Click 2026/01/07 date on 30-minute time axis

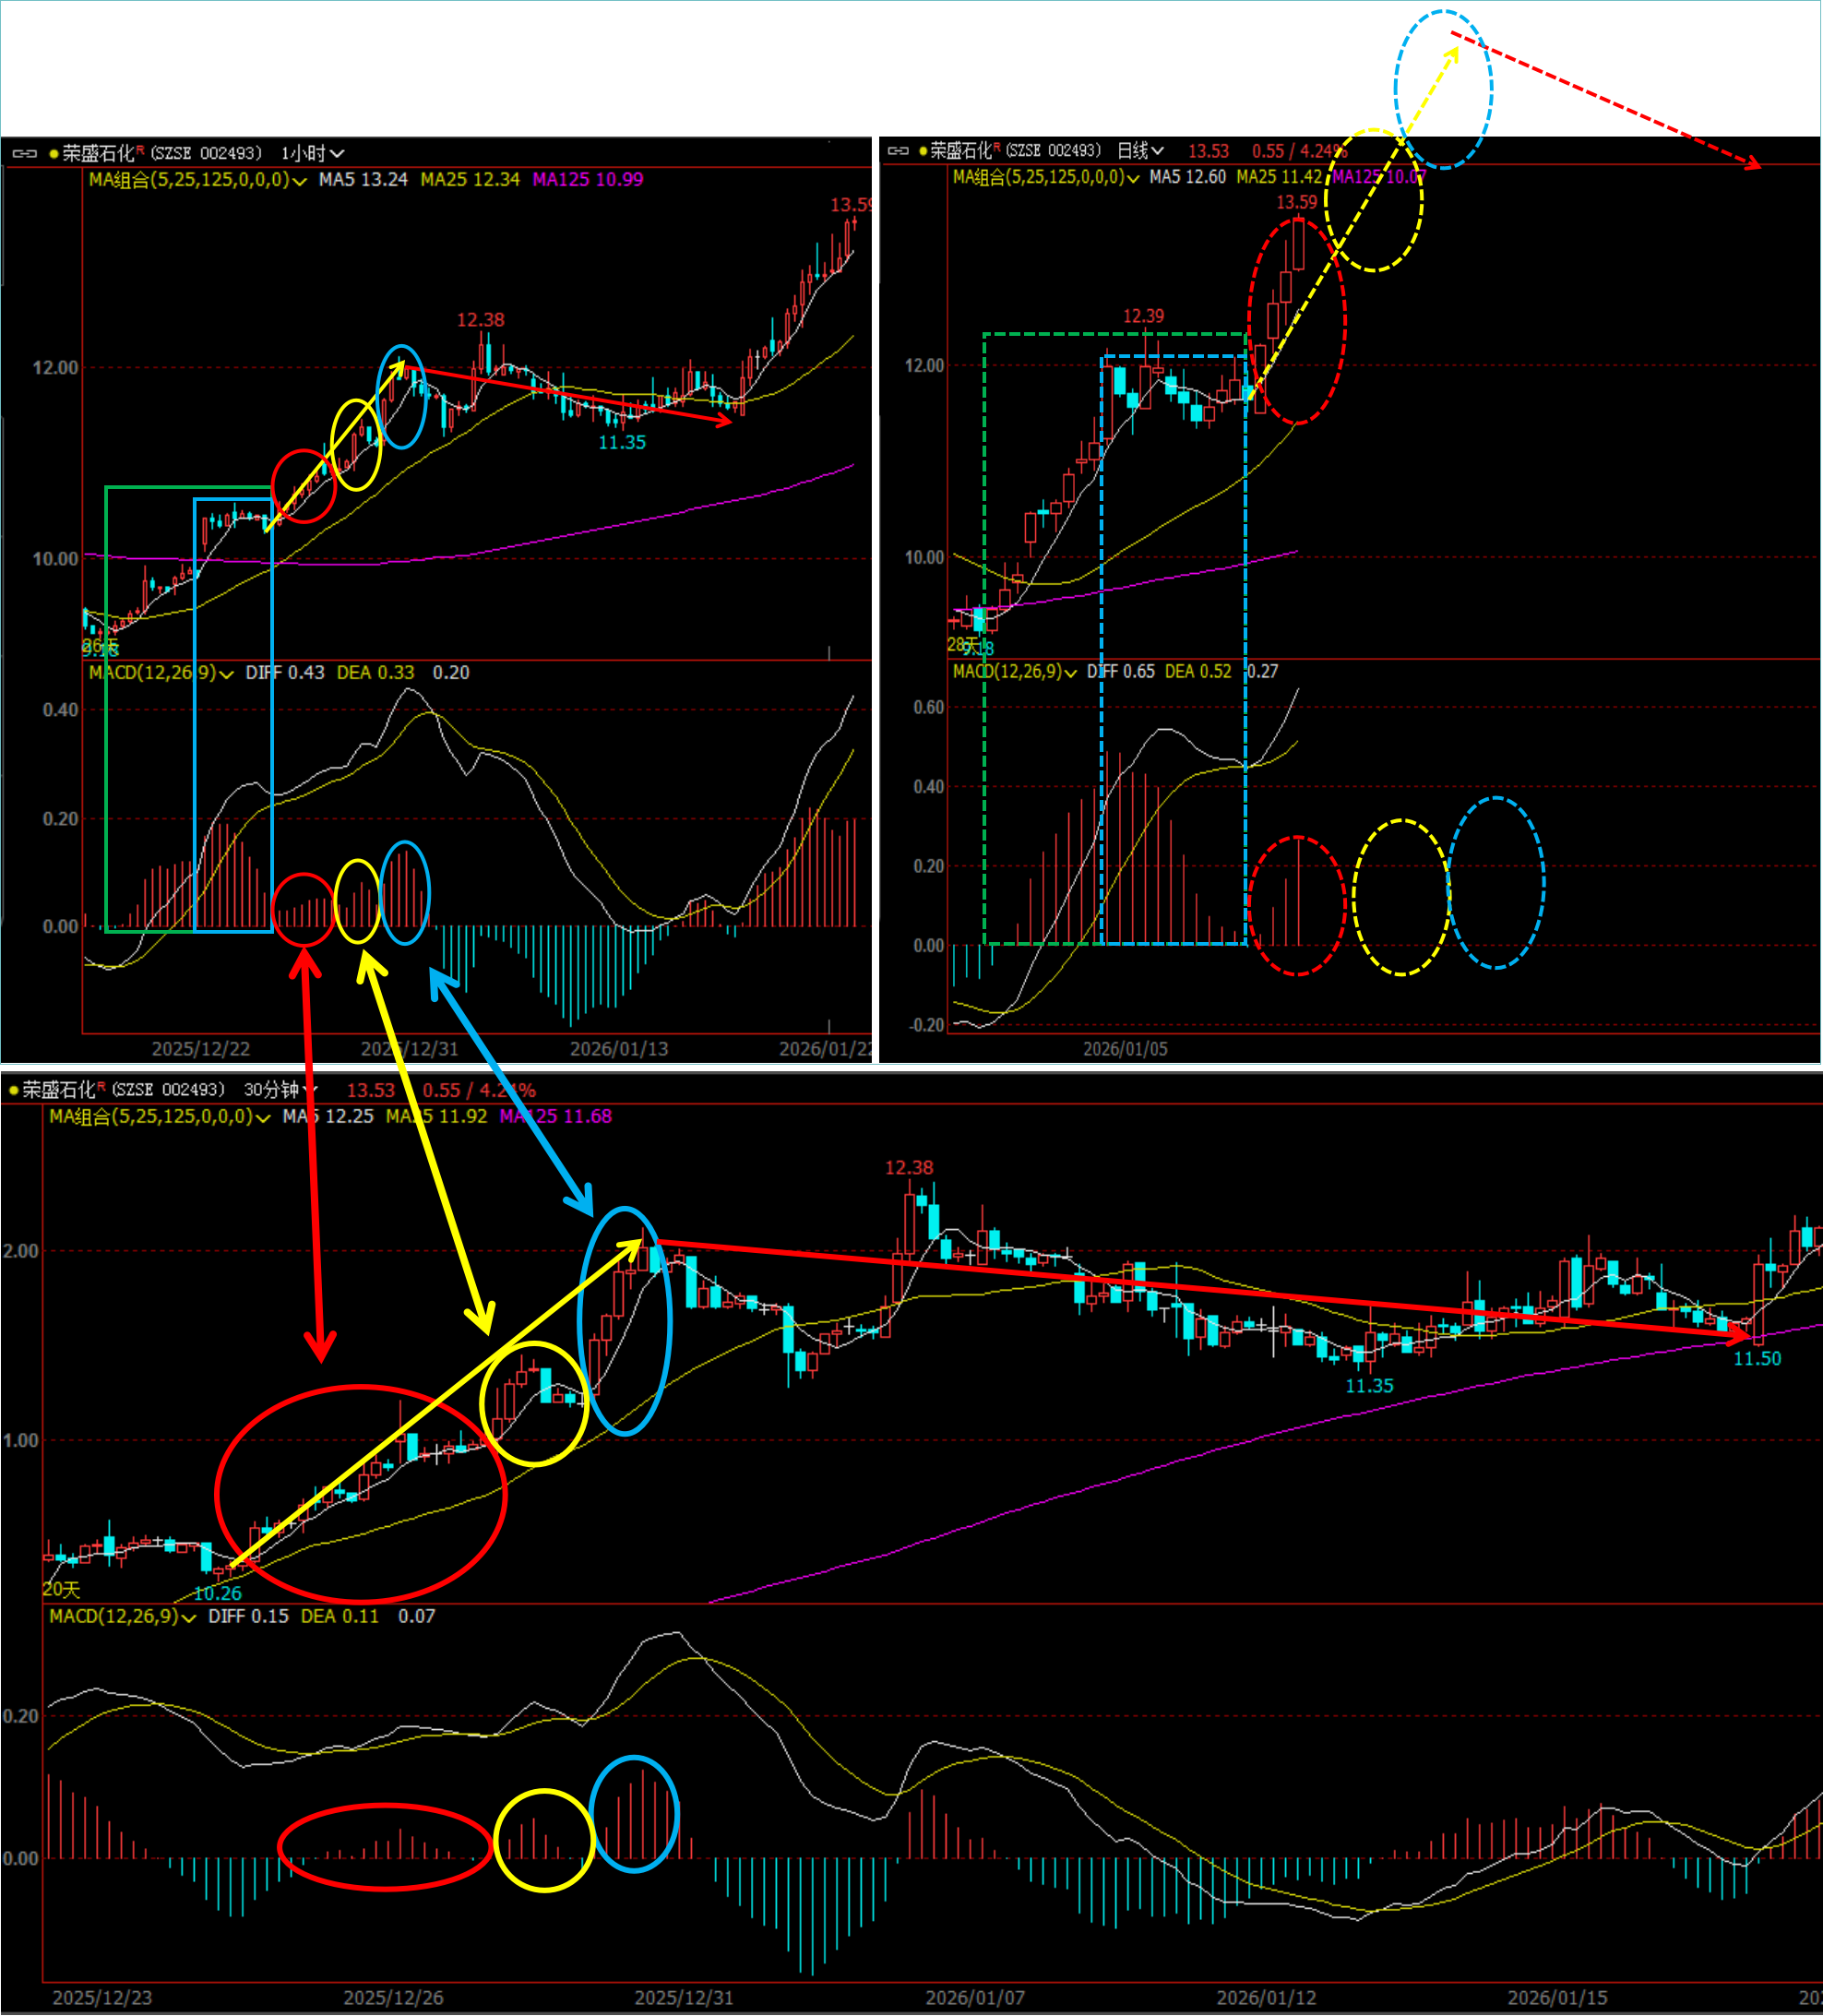[x=975, y=1997]
